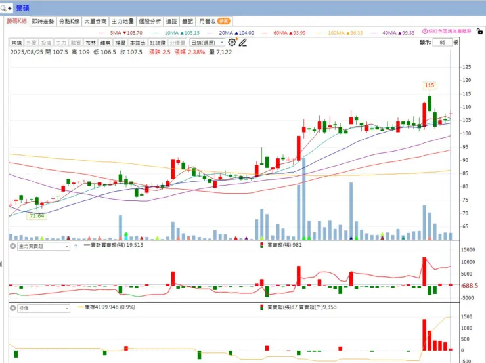Image resolution: width=486 pixels, height=363 pixels.
Task: Toggle the 均線 moving average overlay
Action: (x=16, y=43)
